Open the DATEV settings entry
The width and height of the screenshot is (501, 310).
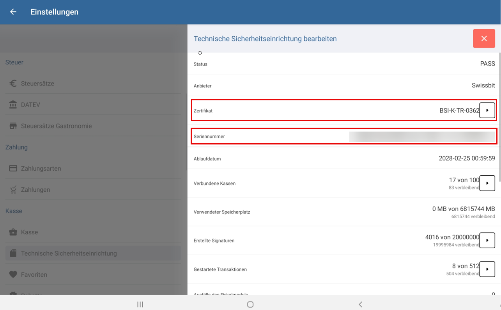pos(30,105)
